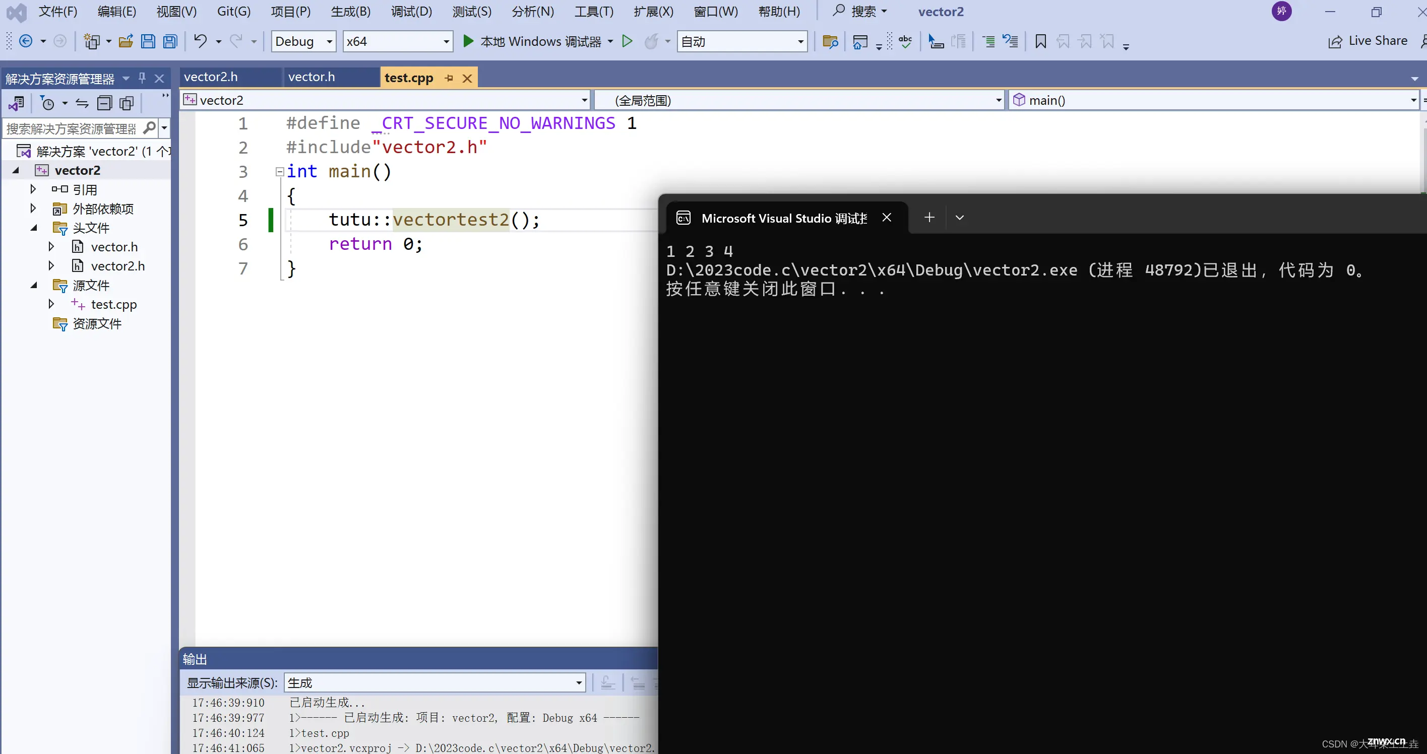Expand the 引用 tree node
Image resolution: width=1427 pixels, height=754 pixels.
coord(33,189)
